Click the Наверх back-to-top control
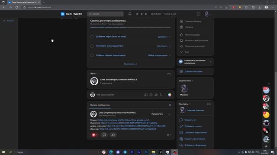The height and width of the screenshot is (155, 277). click(x=8, y=21)
